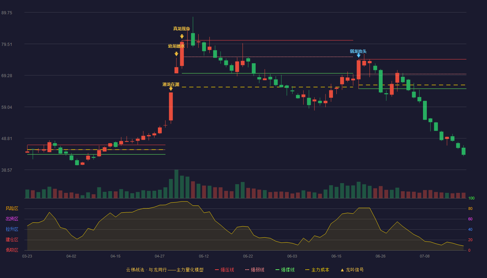Image resolution: width=487 pixels, height=278 pixels.
Task: Click the 拉升区 zone label
Action: 12,229
